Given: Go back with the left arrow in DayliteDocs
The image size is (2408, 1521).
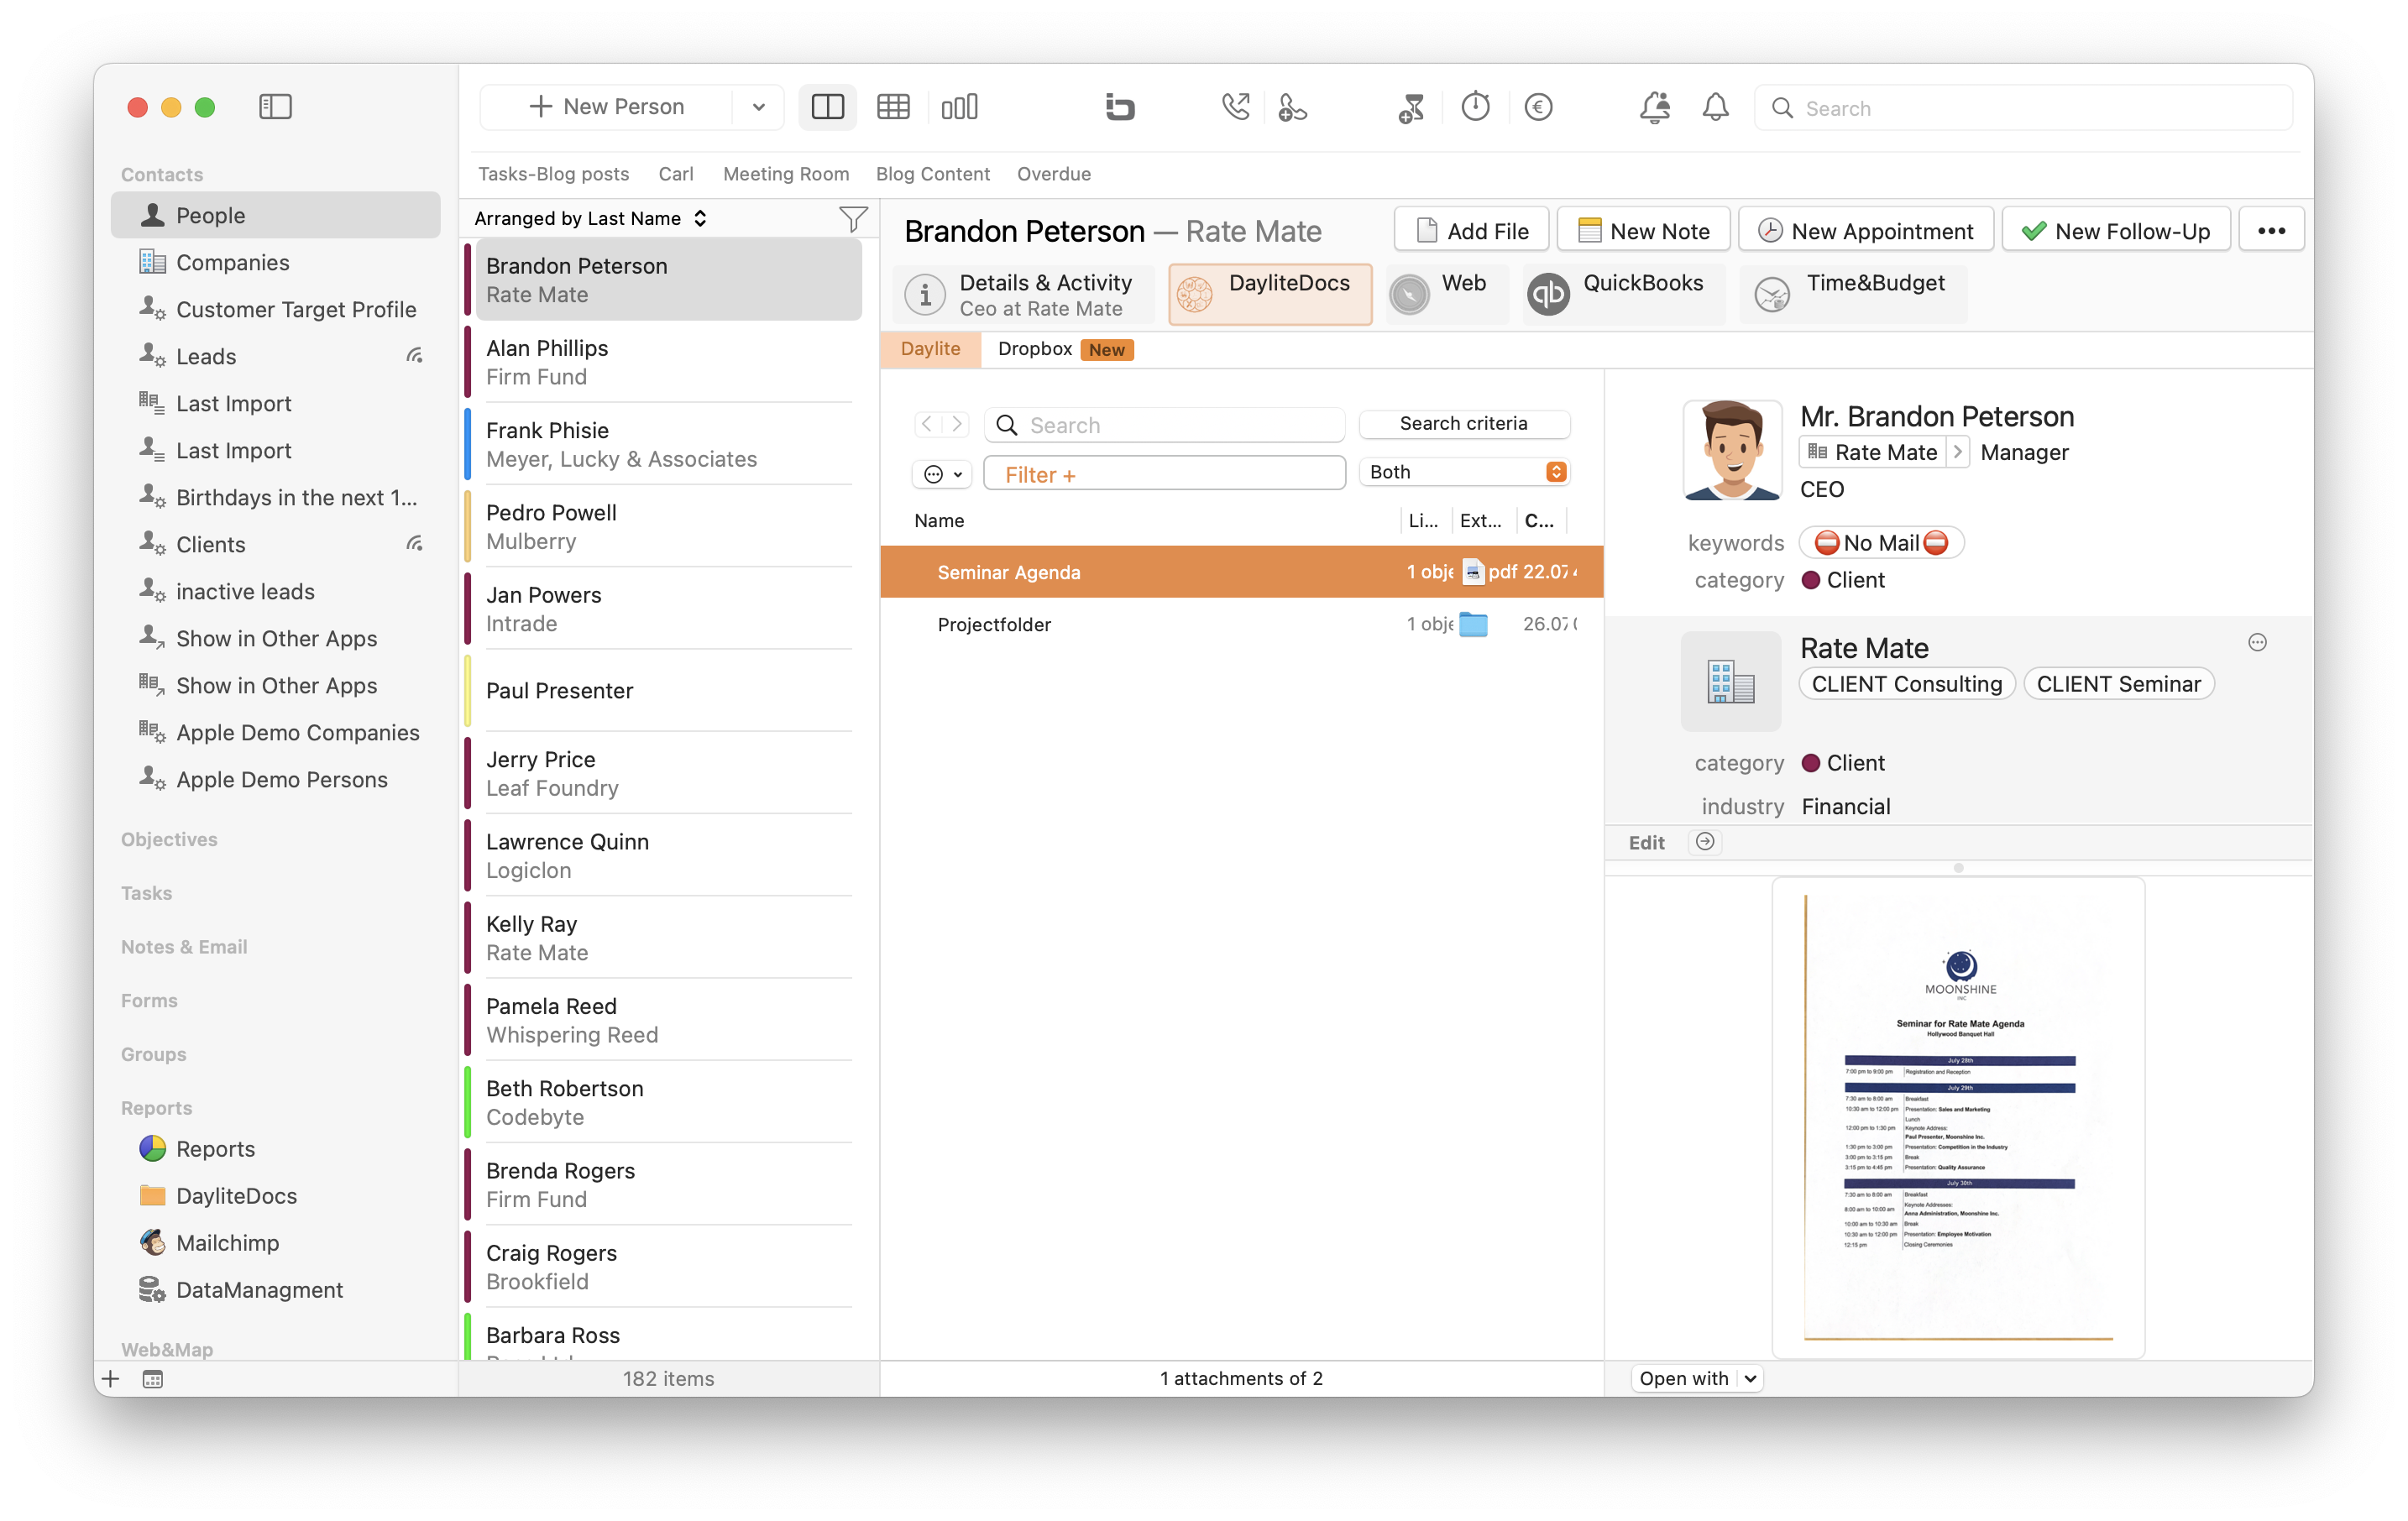Looking at the screenshot, I should point(927,424).
